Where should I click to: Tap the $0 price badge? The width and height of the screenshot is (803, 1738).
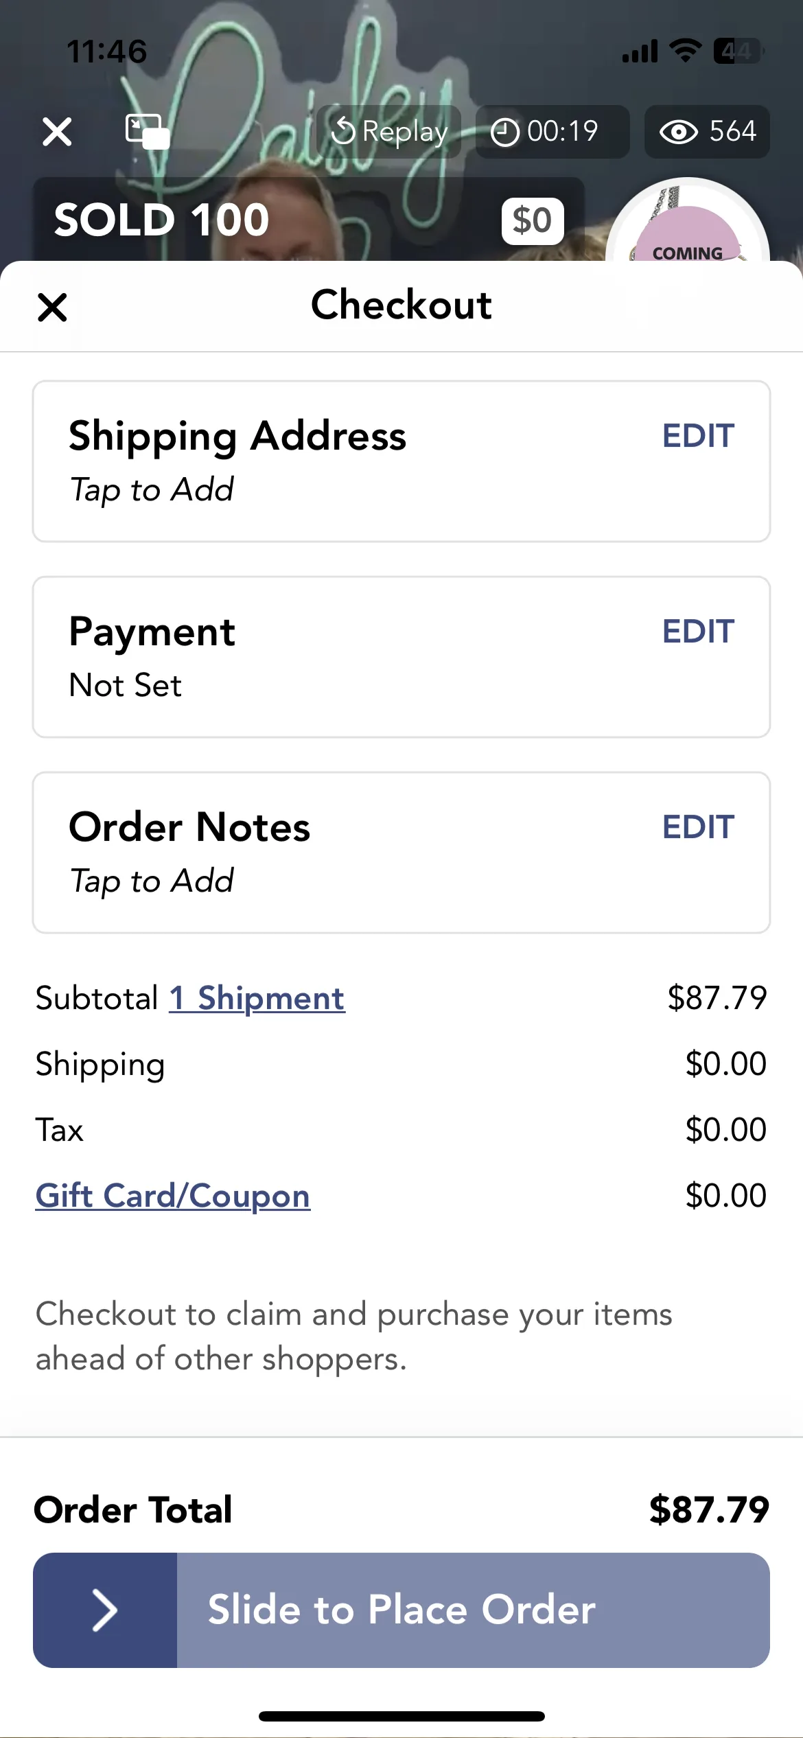[x=533, y=220]
